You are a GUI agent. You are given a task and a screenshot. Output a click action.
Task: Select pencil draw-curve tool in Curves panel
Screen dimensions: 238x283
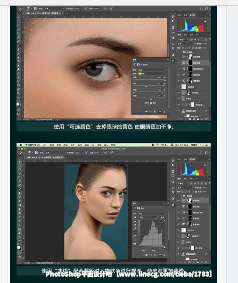[135, 236]
